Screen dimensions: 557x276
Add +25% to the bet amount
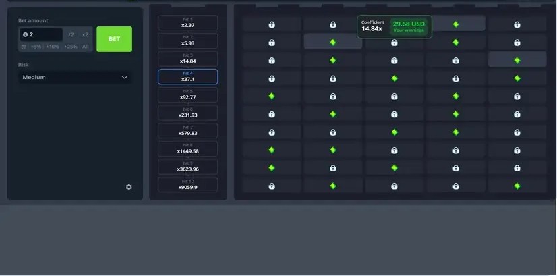tap(71, 47)
